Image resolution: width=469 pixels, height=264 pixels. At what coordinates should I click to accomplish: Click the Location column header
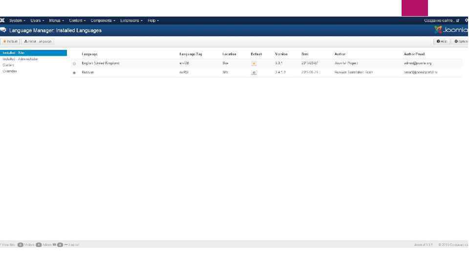point(229,54)
